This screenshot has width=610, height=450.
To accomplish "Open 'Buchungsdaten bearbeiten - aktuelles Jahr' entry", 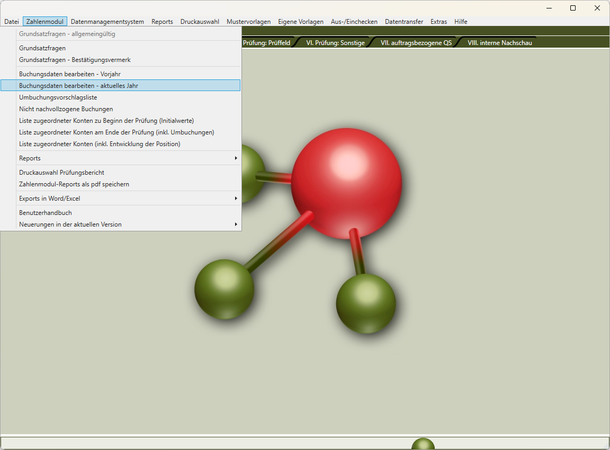I will tap(78, 85).
